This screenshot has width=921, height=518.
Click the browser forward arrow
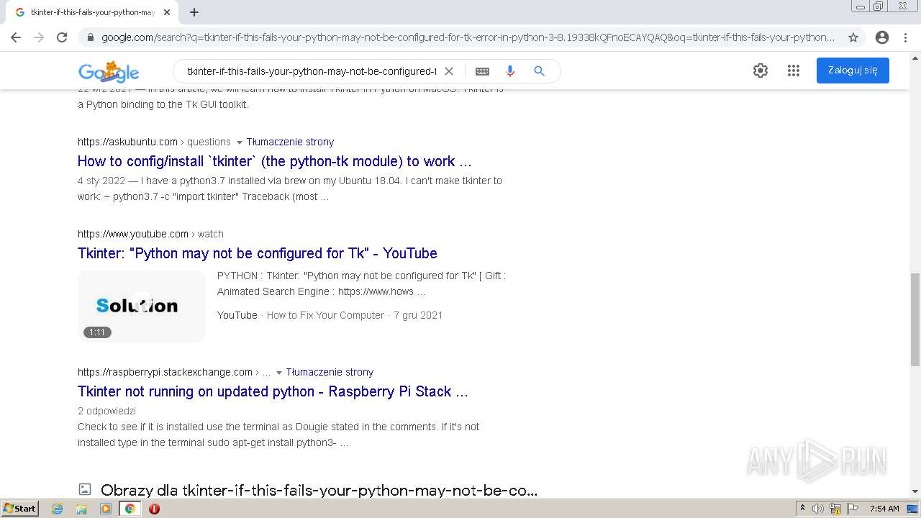point(39,37)
